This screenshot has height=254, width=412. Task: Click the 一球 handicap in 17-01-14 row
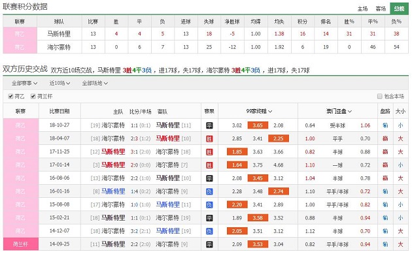point(337,165)
